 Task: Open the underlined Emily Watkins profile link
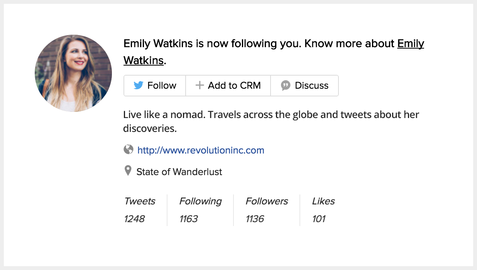410,44
